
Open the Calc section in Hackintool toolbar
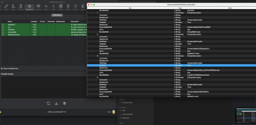(x=83, y=7)
